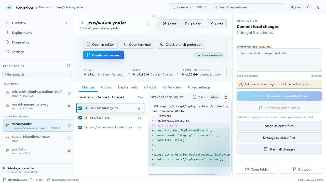The height and width of the screenshot is (183, 326).
Task: Click Check branch protection
Action: click(181, 44)
